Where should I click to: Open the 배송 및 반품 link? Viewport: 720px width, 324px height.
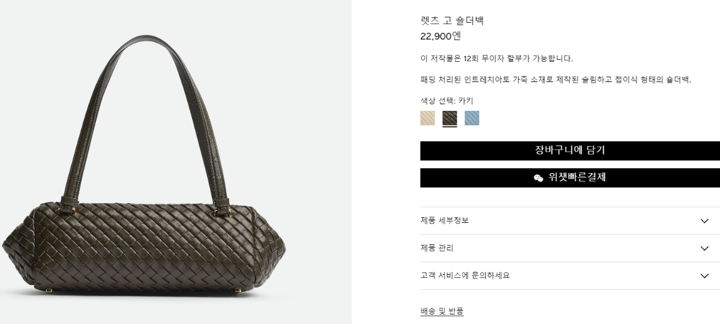[x=442, y=311]
